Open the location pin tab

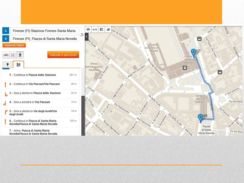coord(7,65)
